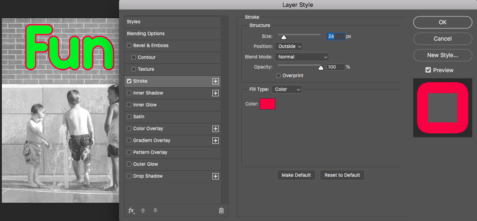
Task: Move effect down with arrow icon
Action: point(155,210)
